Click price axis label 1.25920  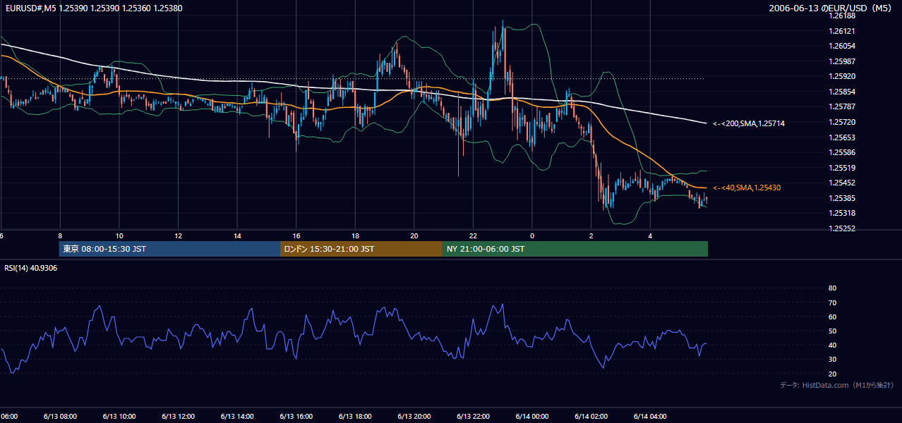pos(842,76)
